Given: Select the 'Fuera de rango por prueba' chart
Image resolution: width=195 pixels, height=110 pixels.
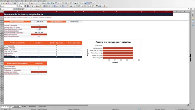Looking at the screenshot, I should tap(113, 52).
